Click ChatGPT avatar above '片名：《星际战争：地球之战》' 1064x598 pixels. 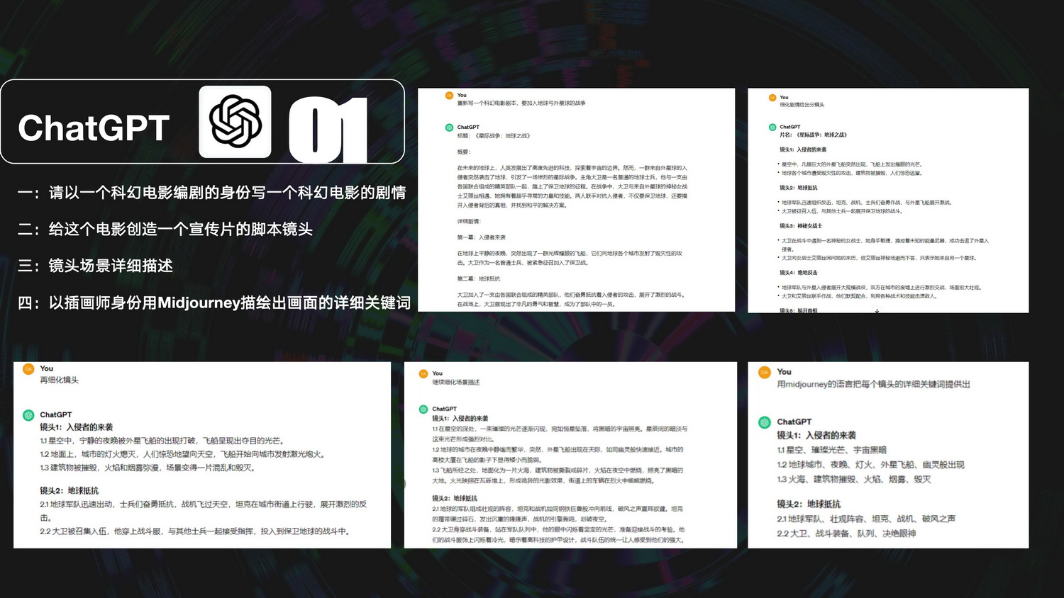772,128
